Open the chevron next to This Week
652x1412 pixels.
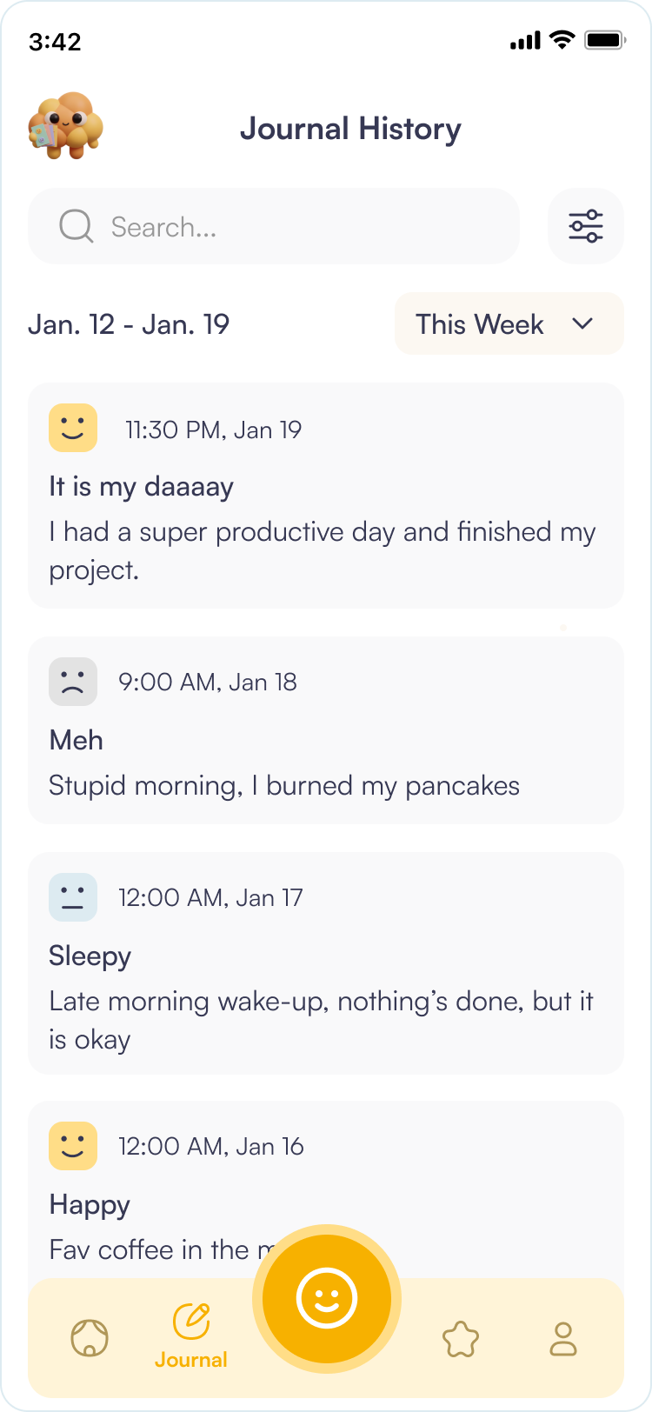[x=581, y=323]
